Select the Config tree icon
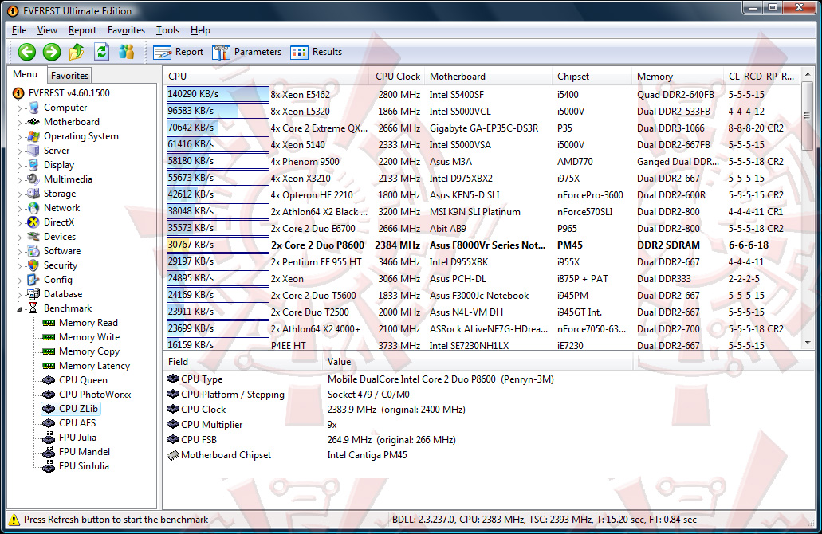This screenshot has height=534, width=822. (x=34, y=279)
